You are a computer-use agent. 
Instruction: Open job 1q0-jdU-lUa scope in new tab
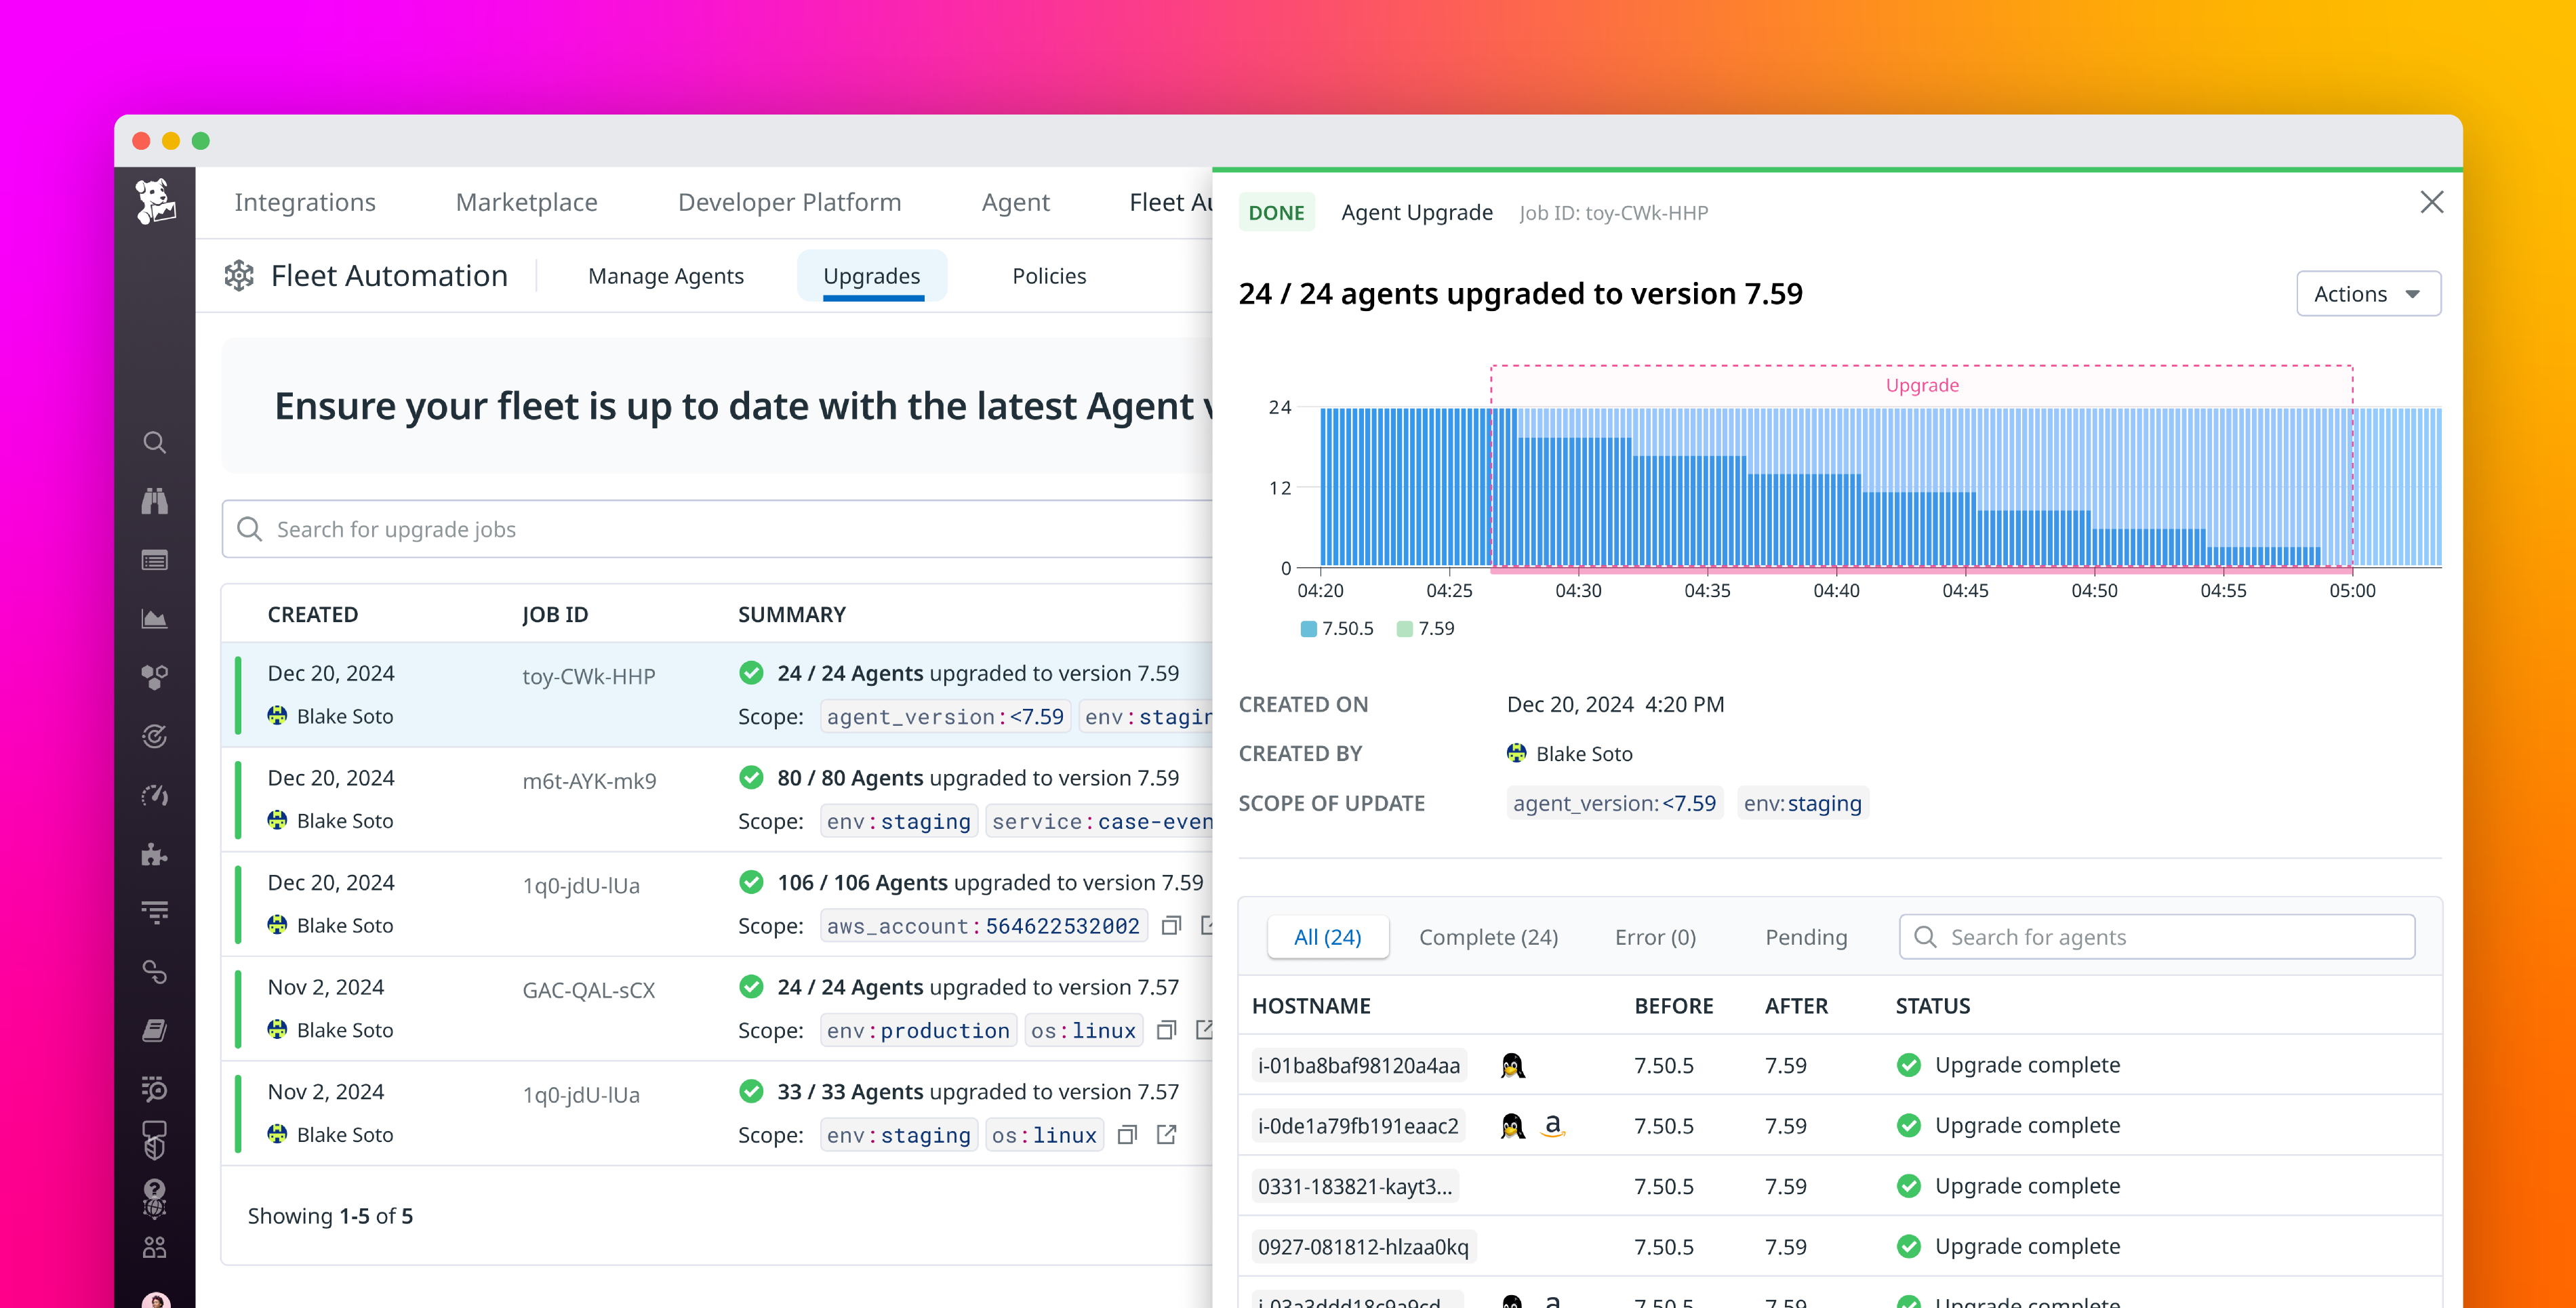click(1167, 1135)
